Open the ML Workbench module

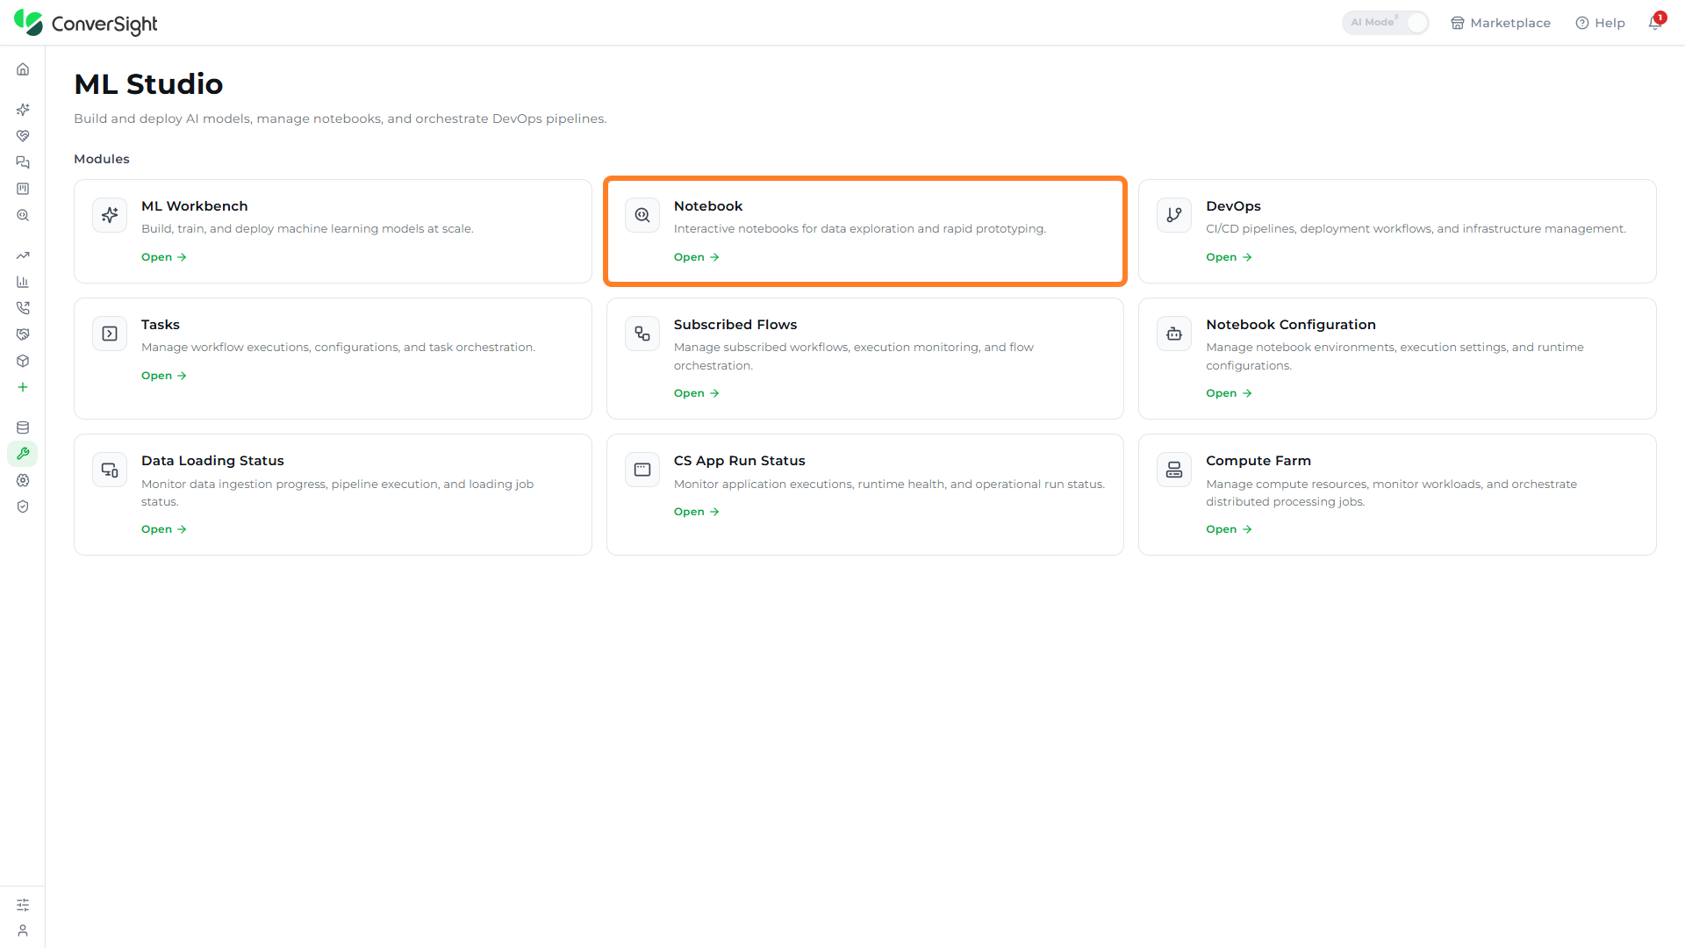(333, 231)
